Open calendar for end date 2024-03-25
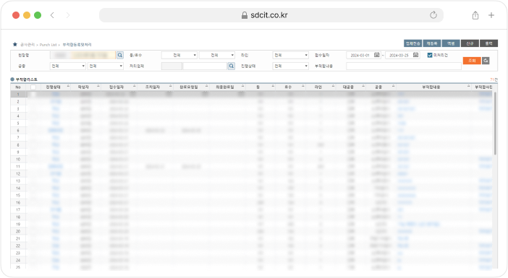The height and width of the screenshot is (278, 508). point(415,55)
